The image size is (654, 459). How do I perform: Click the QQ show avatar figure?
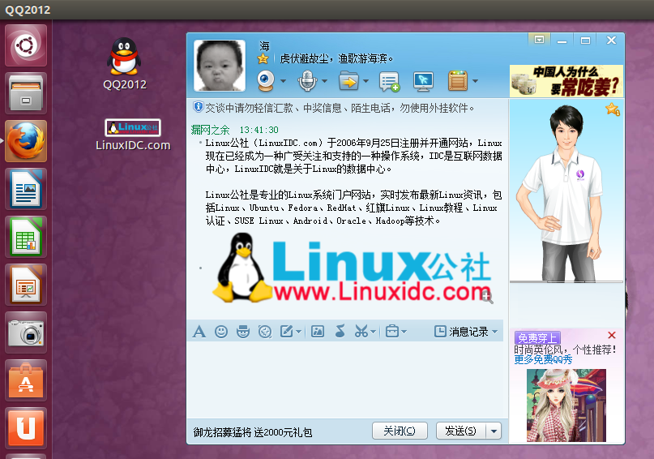561,192
